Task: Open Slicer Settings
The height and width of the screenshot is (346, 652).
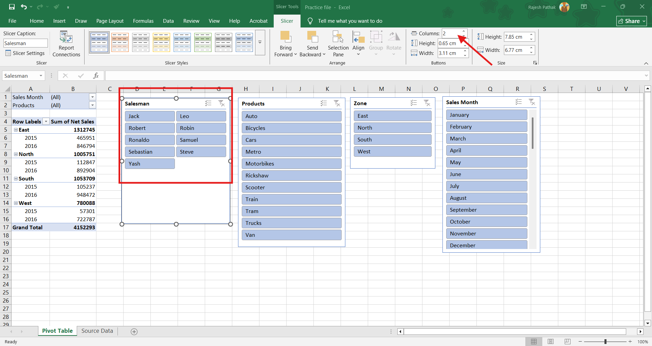Action: pos(25,53)
